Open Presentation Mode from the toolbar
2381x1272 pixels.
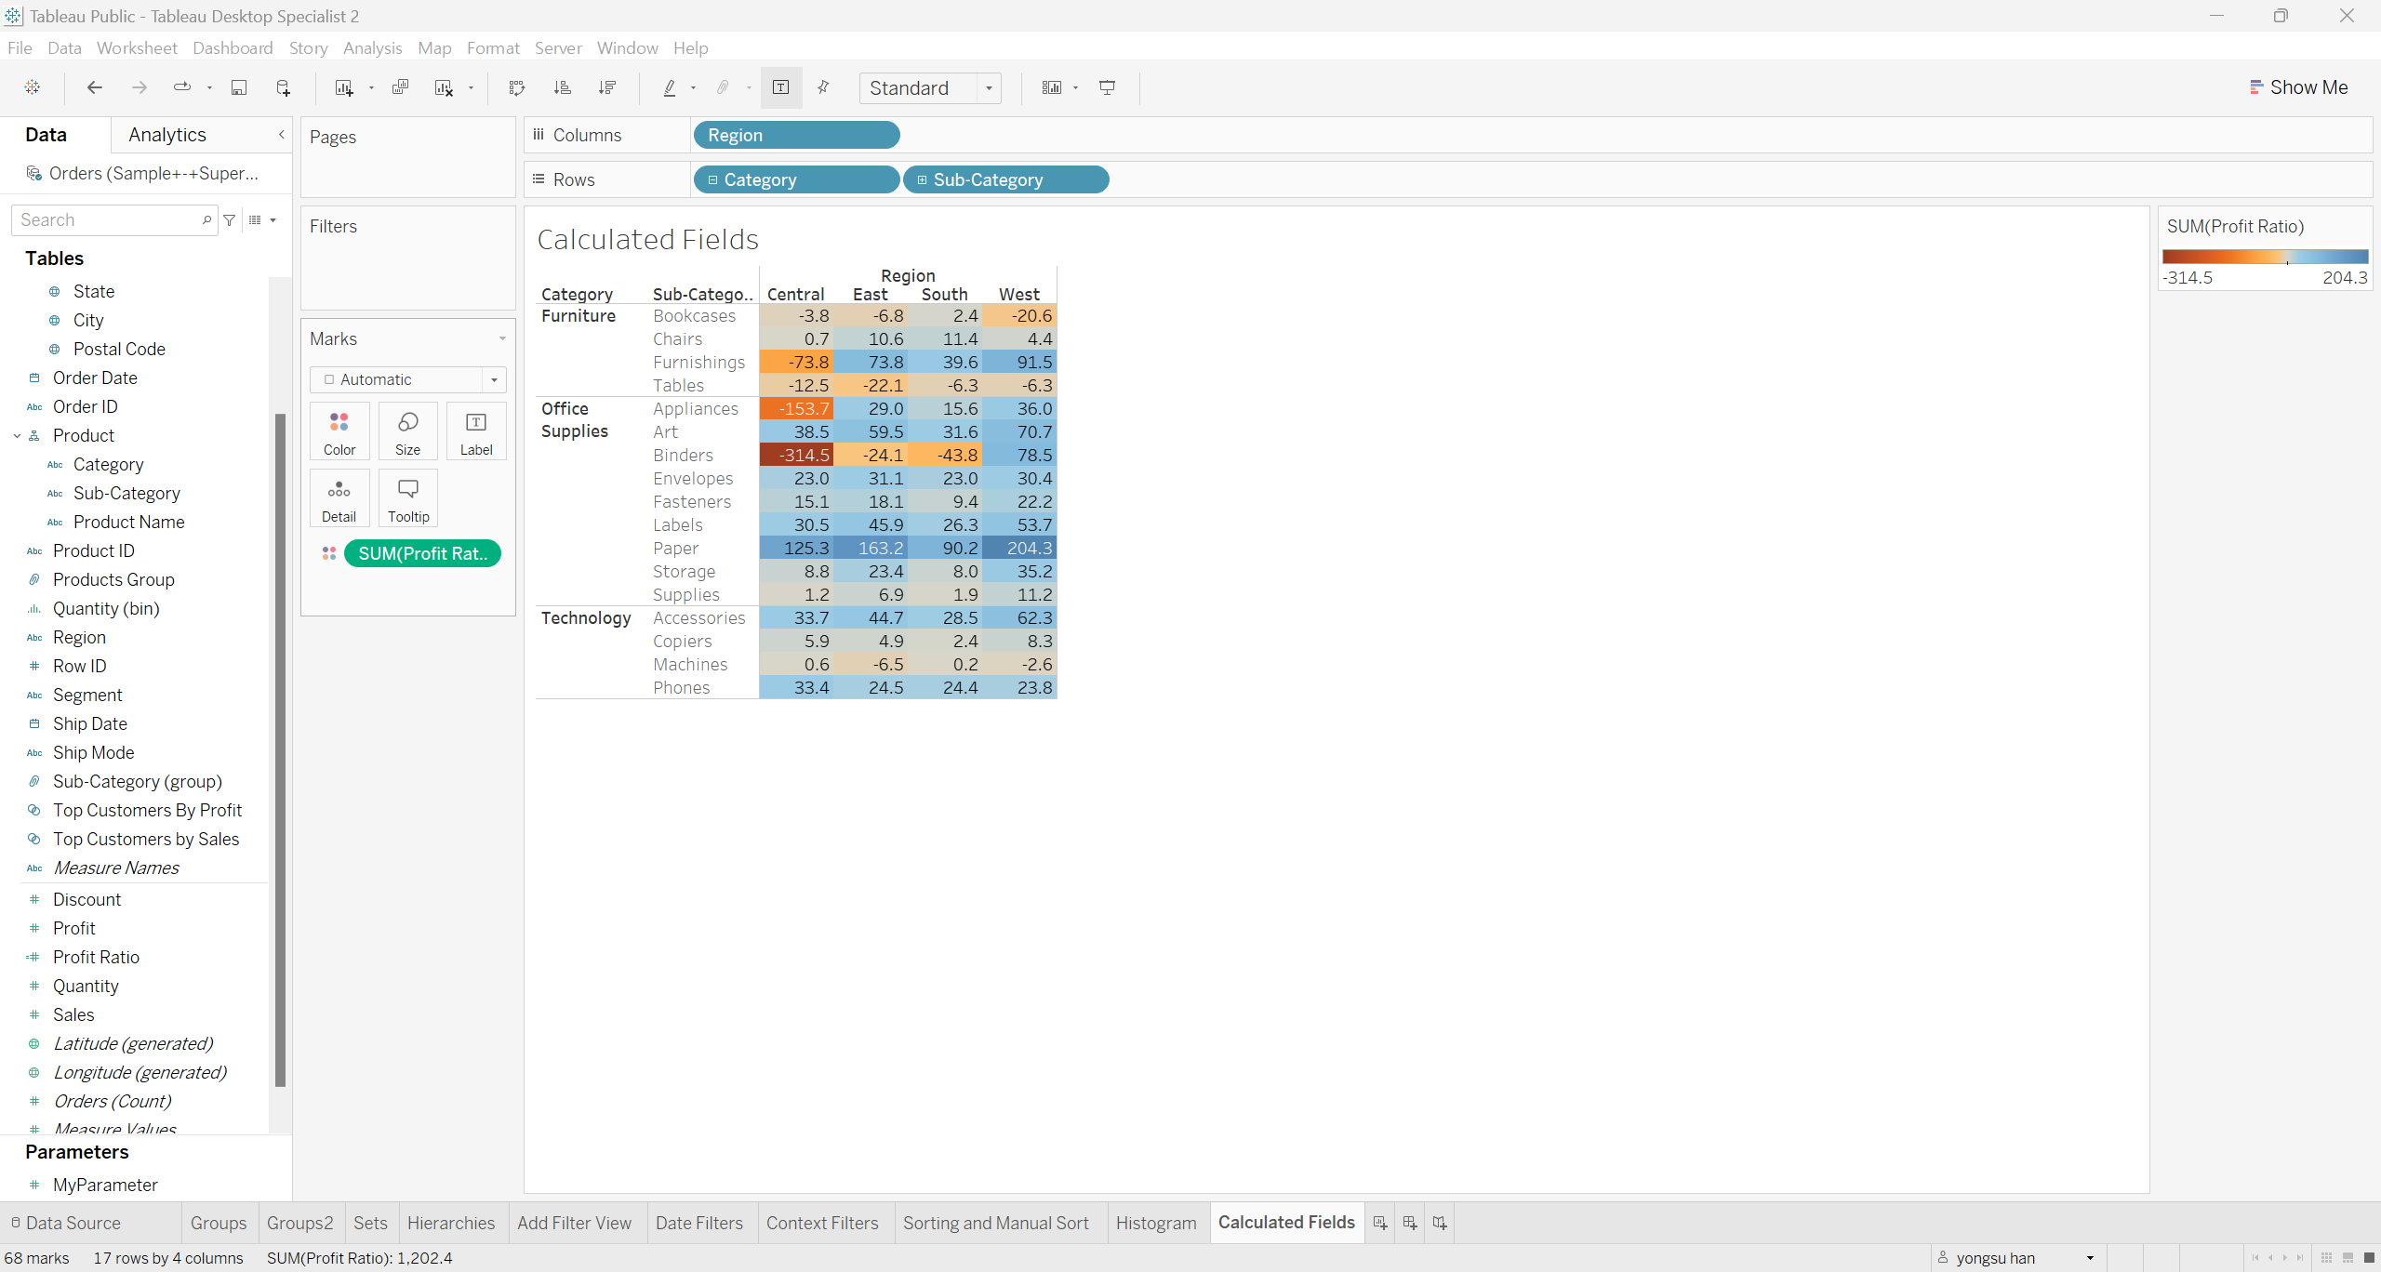tap(1107, 87)
